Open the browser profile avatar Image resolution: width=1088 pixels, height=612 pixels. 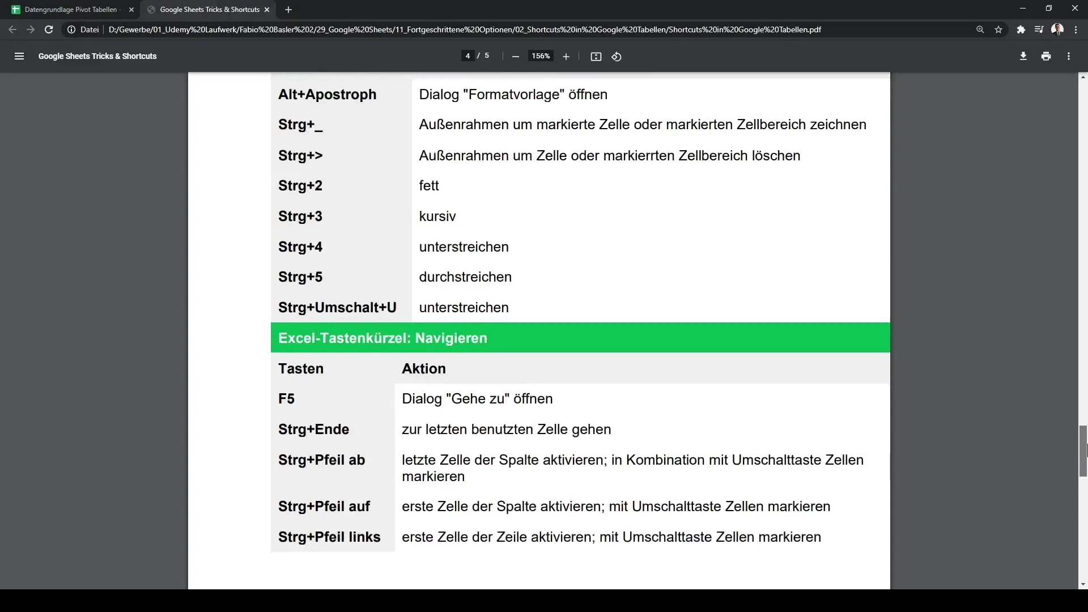pyautogui.click(x=1057, y=29)
